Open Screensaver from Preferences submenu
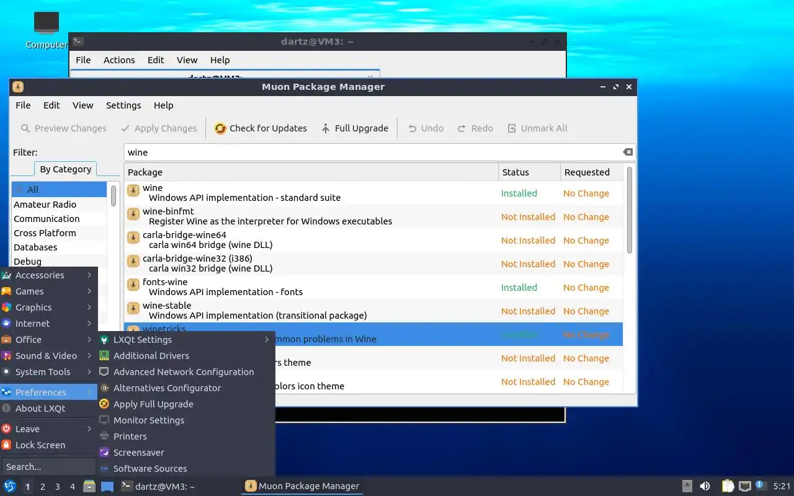This screenshot has height=496, width=794. point(186,453)
